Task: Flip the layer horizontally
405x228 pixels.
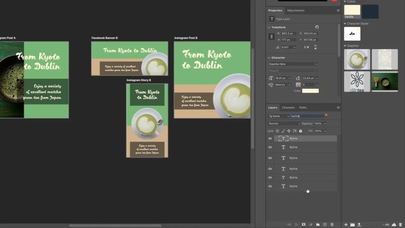Action: pos(306,47)
